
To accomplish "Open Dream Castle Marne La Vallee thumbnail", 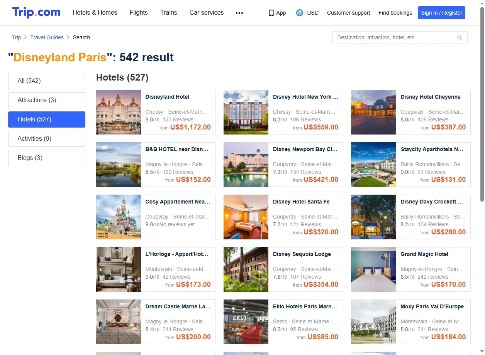I will point(119,322).
